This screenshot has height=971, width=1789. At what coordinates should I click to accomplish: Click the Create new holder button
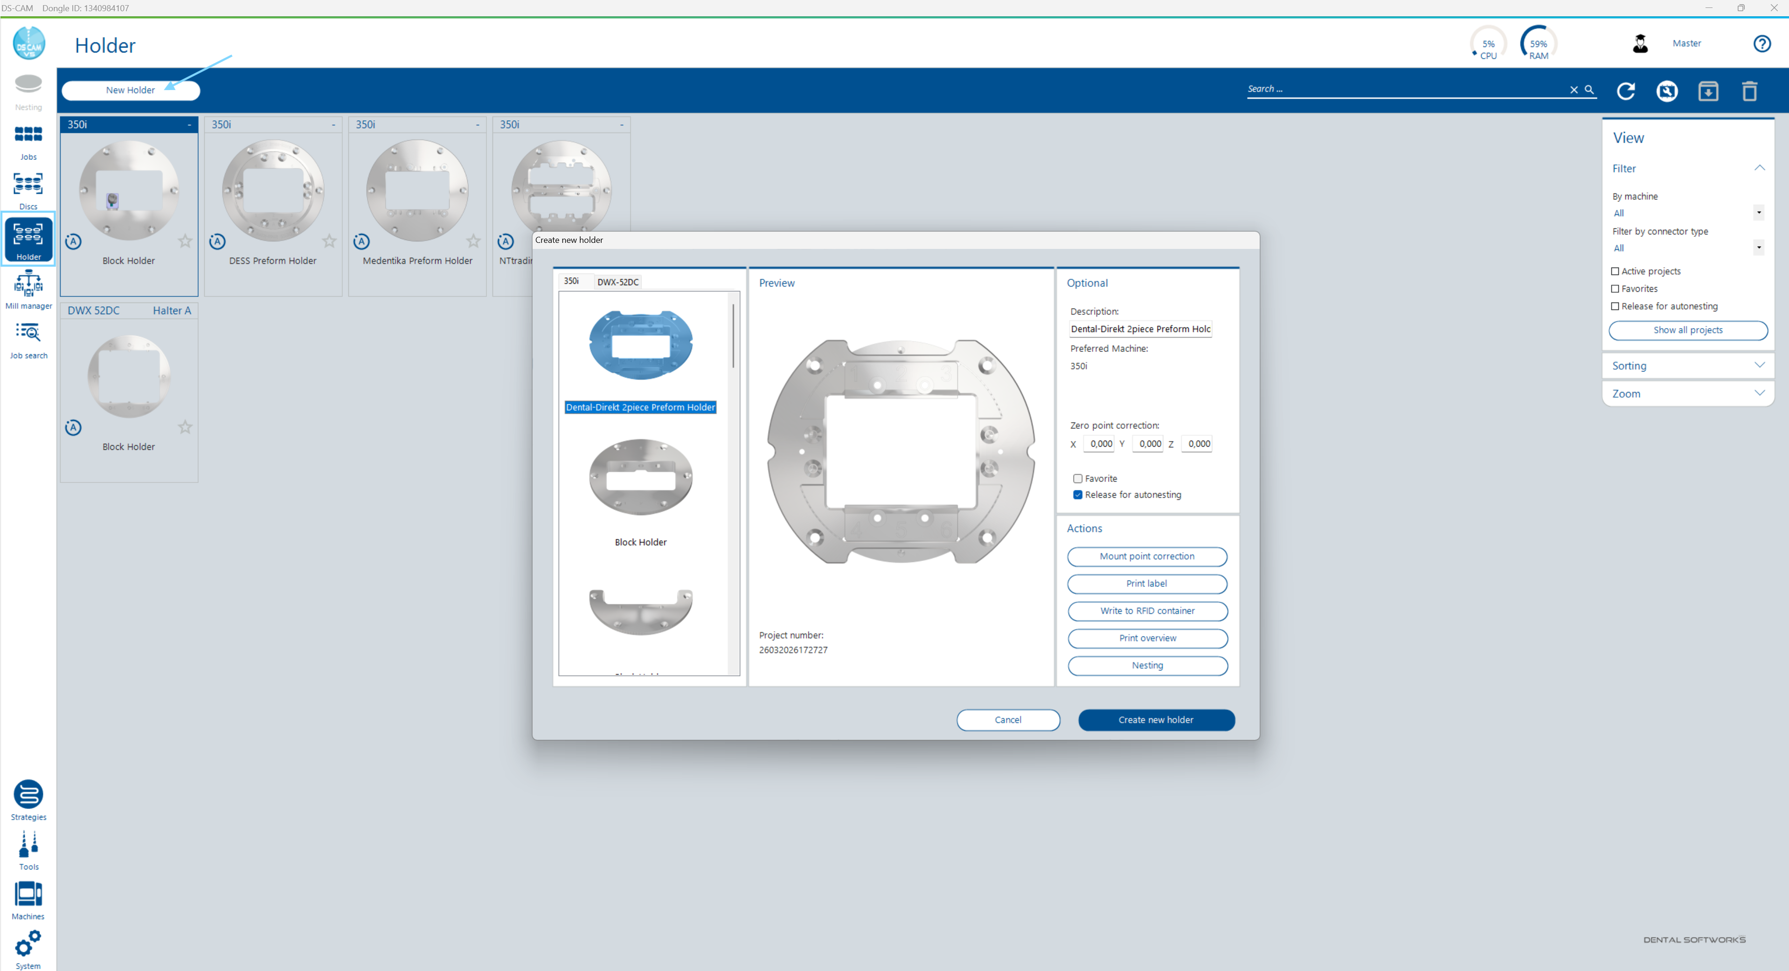pos(1156,720)
